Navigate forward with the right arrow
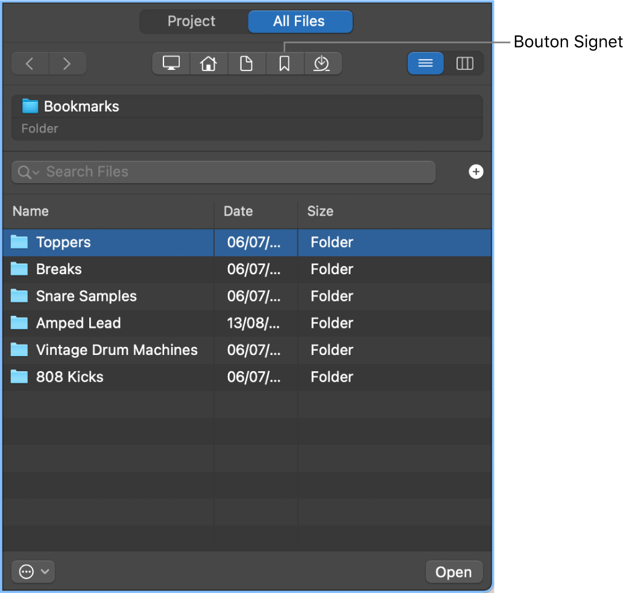 pos(67,63)
